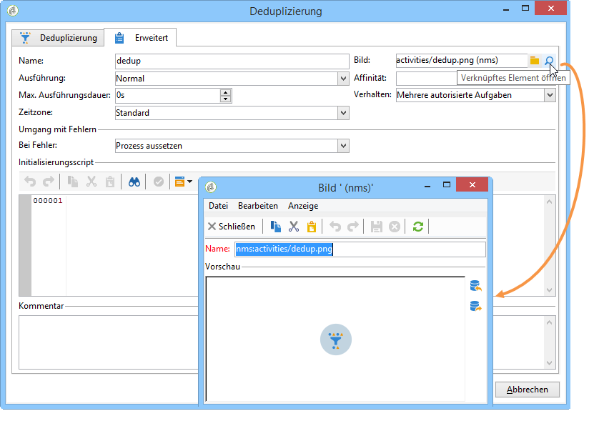Image resolution: width=589 pixels, height=421 pixels.
Task: Expand the Verhalten dropdown
Action: (549, 95)
